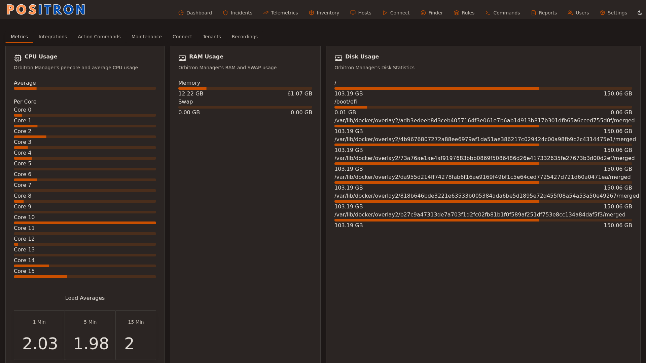Switch to the Integrations tab
Screen dimensions: 646x363
click(53, 37)
